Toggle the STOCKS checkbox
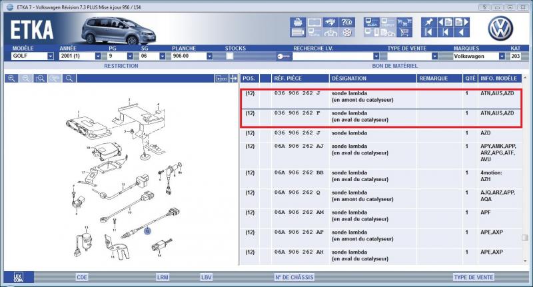Viewport: 533px width, 287px height. (230, 56)
